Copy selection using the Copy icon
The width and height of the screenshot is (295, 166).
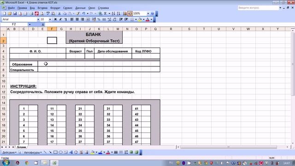pos(65,13)
